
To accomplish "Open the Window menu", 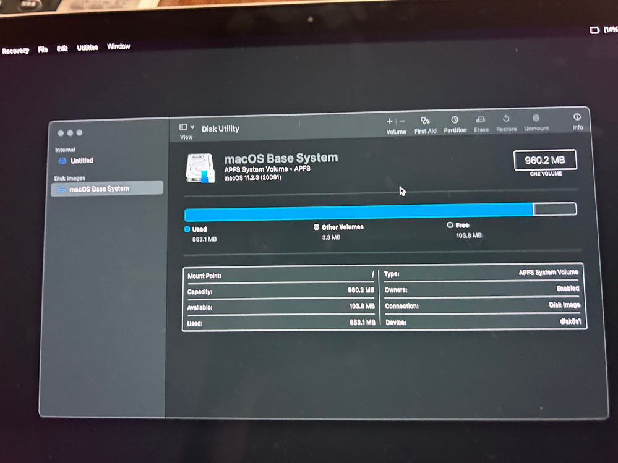I will point(119,46).
